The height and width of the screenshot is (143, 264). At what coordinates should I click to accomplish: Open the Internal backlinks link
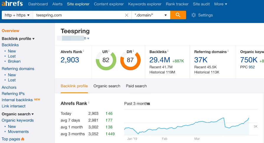coord(17,100)
